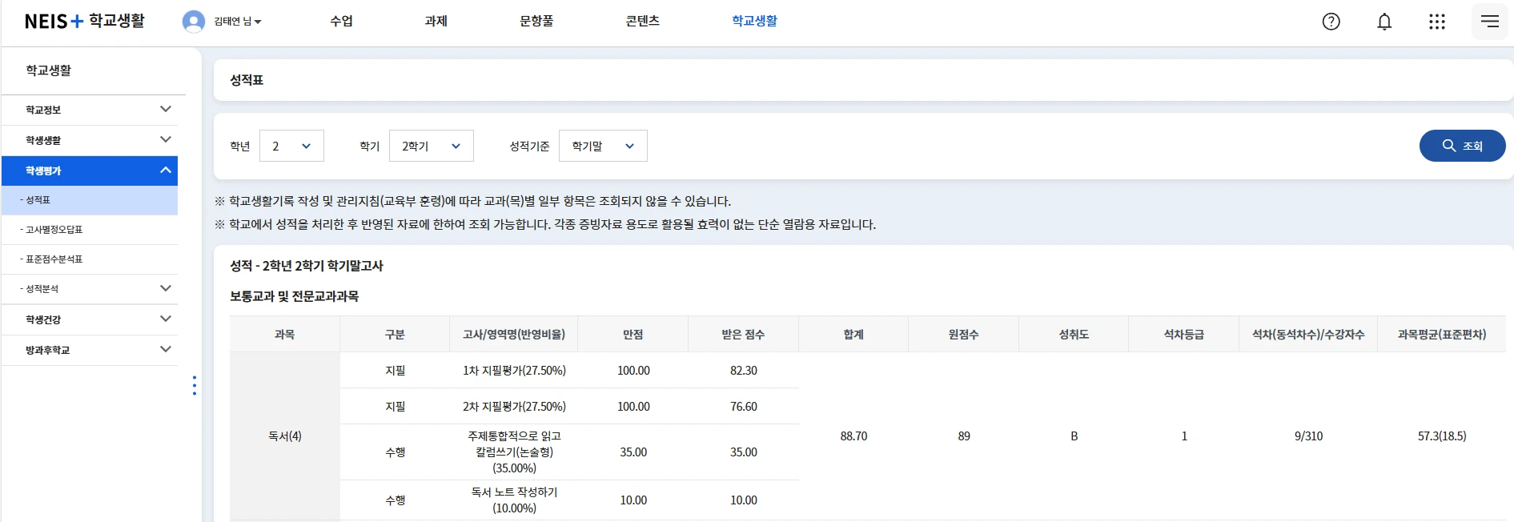
Task: Expand the 방과후학교 sidebar section
Action: pyautogui.click(x=90, y=350)
